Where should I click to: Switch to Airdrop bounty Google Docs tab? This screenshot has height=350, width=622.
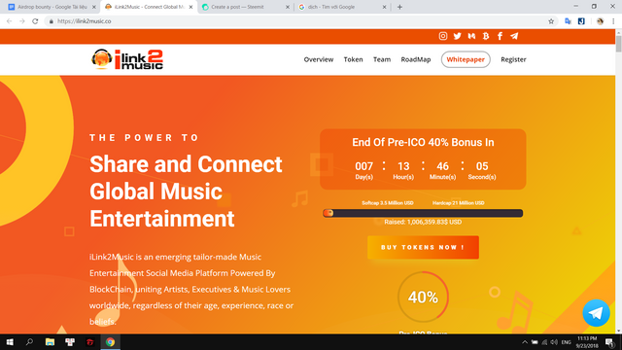coord(52,7)
